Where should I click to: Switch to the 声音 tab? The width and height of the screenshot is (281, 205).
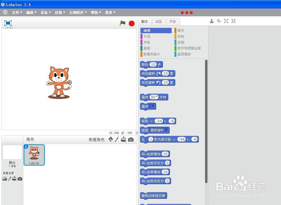coord(173,21)
